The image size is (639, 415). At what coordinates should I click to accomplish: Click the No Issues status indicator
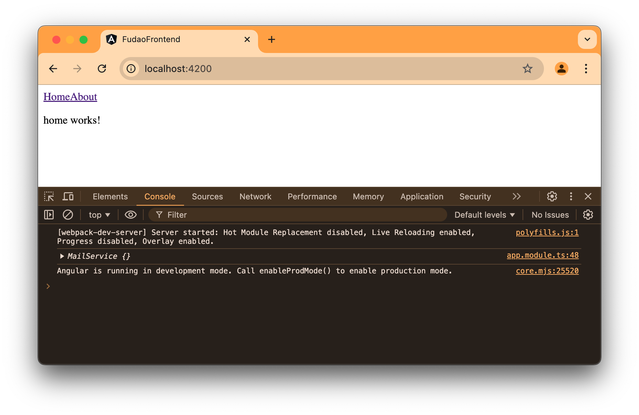pos(550,215)
